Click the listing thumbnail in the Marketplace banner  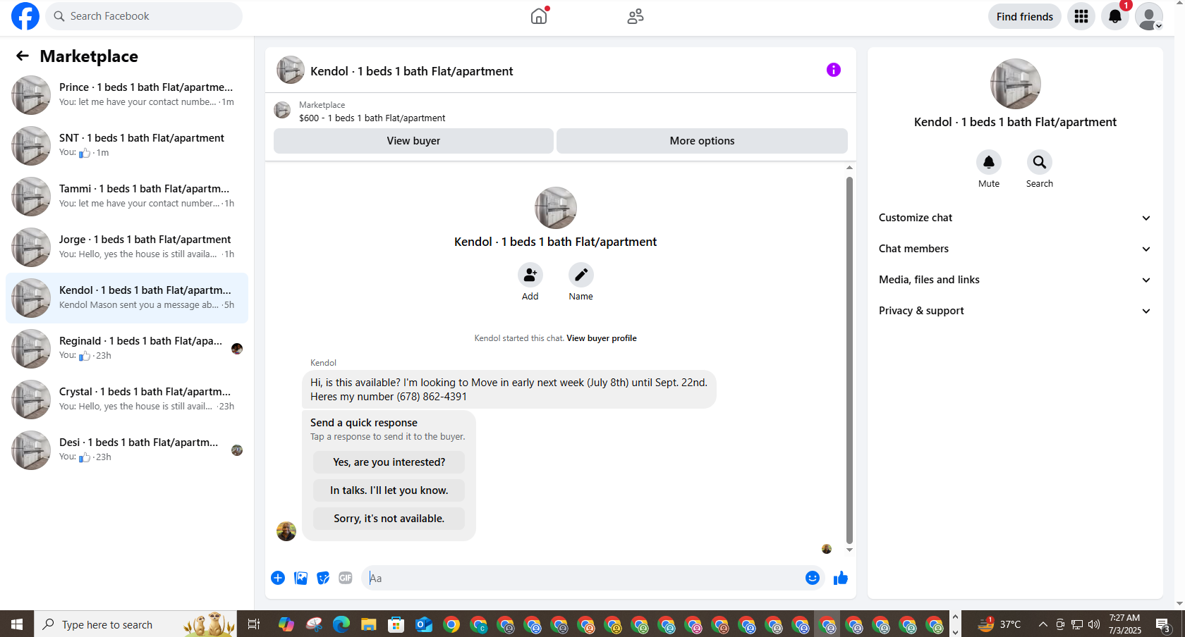click(x=282, y=110)
